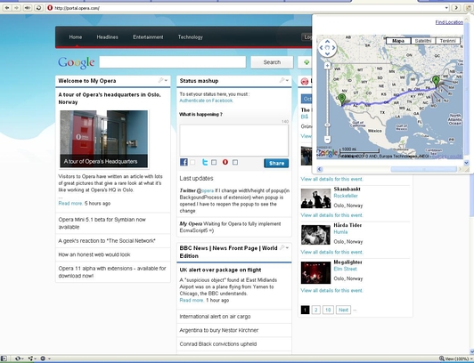Pan the map up with the arrow

coord(327,42)
